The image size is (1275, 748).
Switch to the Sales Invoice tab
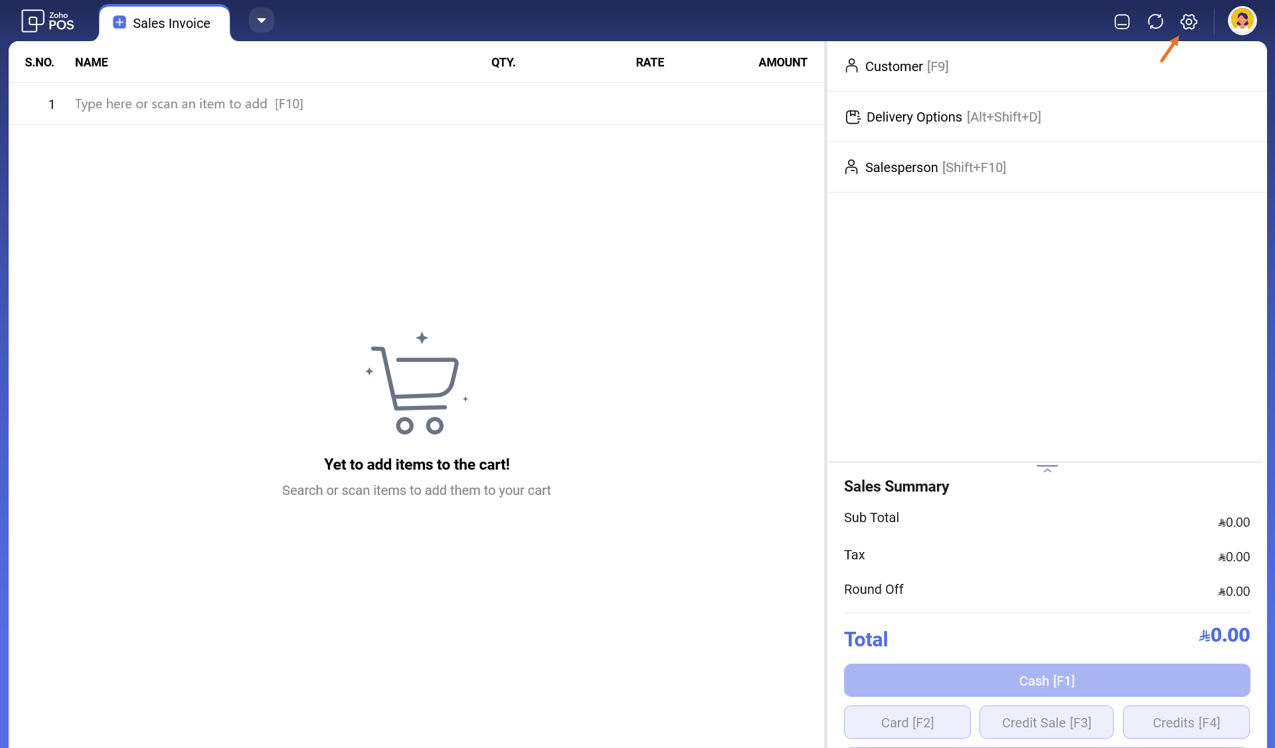click(x=171, y=23)
